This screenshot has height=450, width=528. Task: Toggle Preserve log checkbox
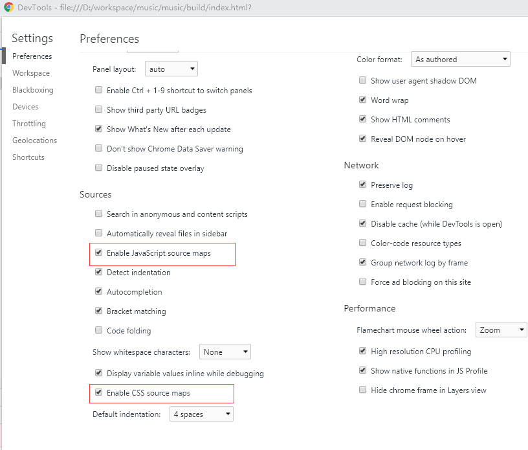pyautogui.click(x=362, y=185)
